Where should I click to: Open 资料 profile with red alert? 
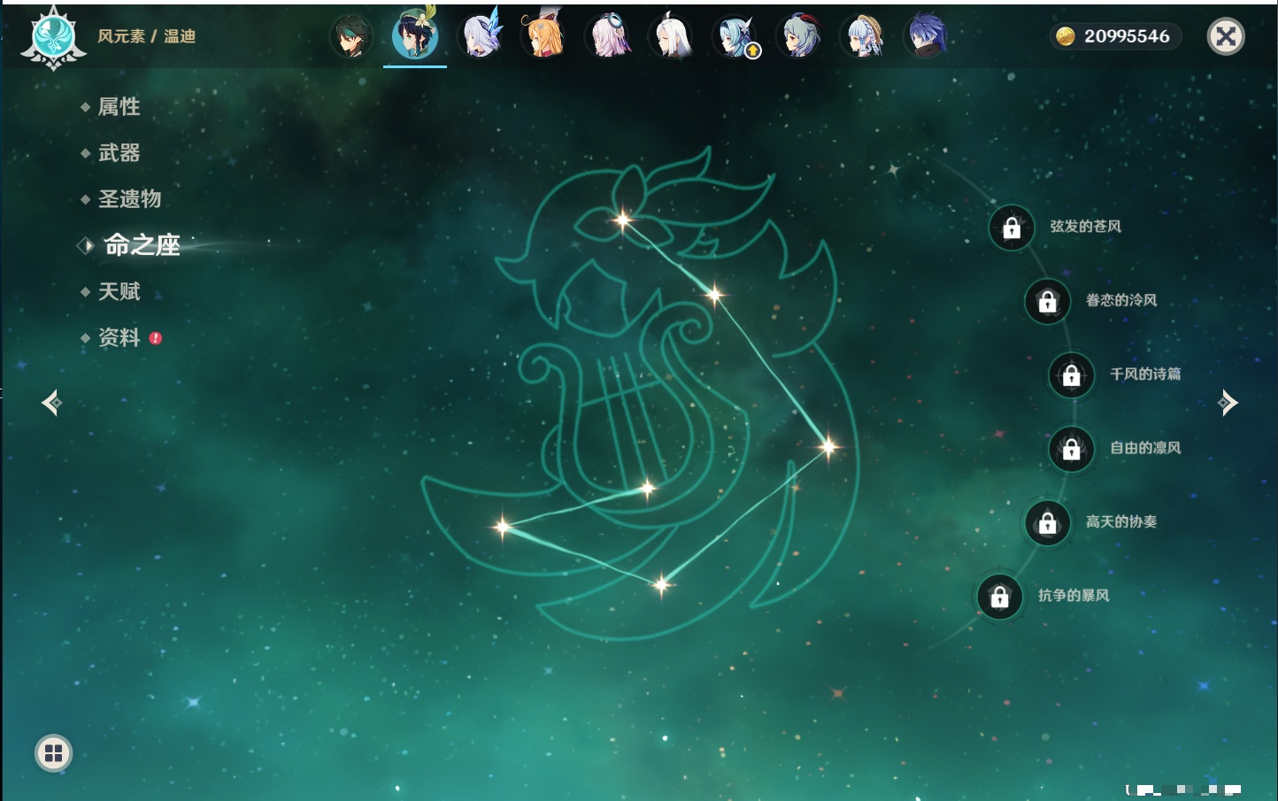119,337
